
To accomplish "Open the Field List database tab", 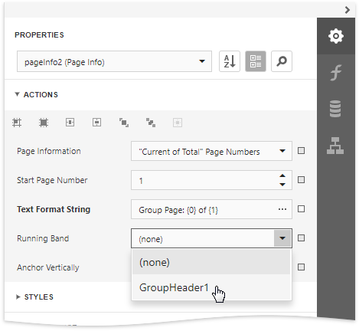I will (x=336, y=109).
